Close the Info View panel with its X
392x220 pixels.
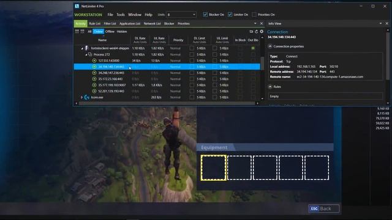386,23
